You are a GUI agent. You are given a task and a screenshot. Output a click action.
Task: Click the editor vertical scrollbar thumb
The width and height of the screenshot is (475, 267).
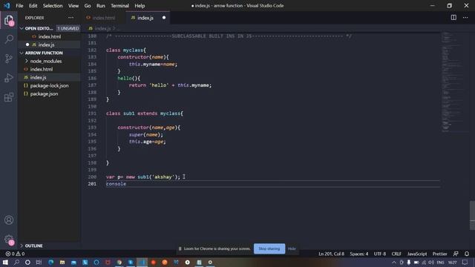472,215
